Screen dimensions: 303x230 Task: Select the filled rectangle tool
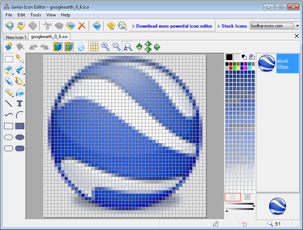pos(20,126)
